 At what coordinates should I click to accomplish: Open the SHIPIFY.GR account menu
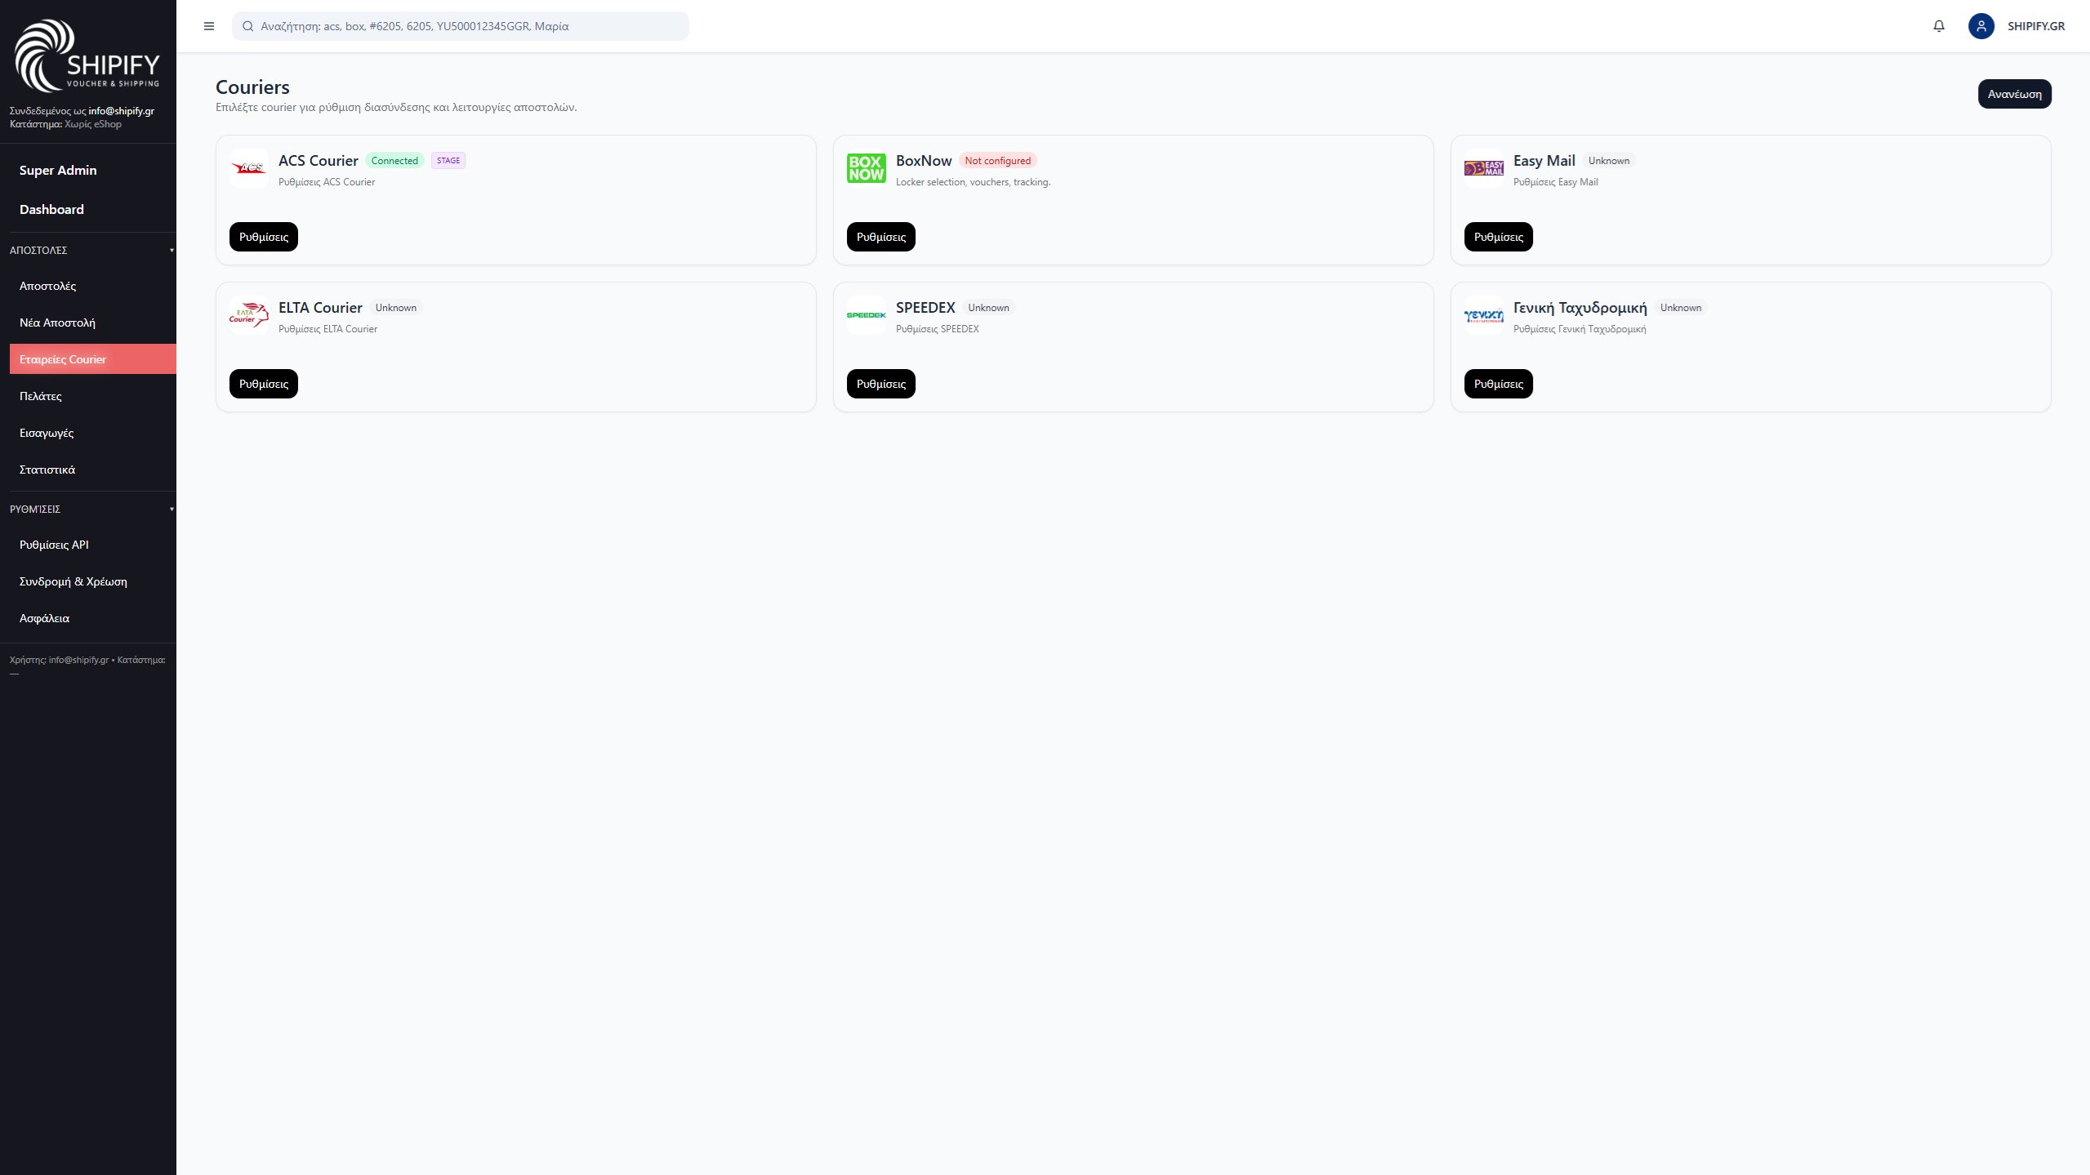click(x=2035, y=26)
